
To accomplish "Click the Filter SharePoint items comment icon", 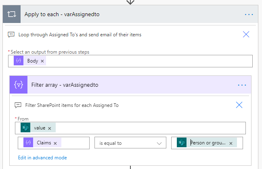I will point(18,105).
